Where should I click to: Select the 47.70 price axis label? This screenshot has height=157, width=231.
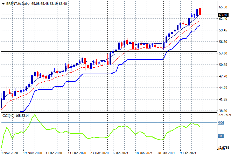pos(223,76)
